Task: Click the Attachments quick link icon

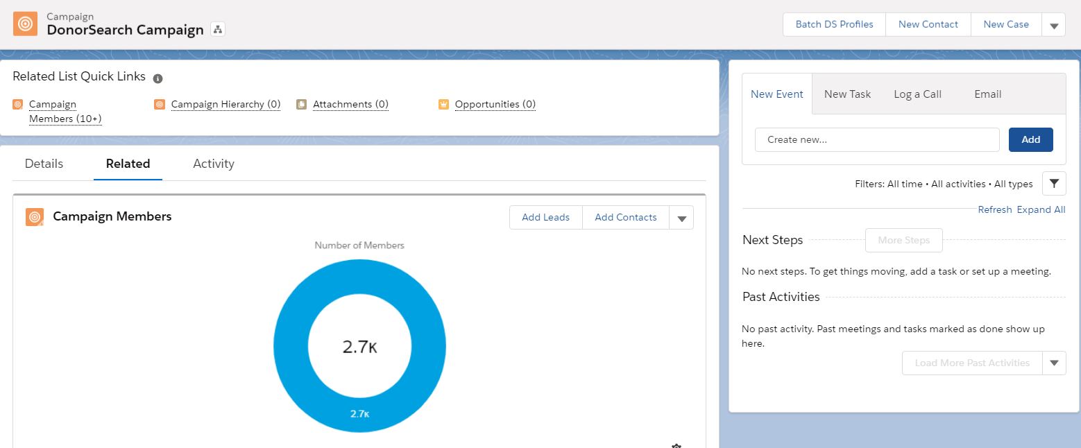Action: (301, 105)
